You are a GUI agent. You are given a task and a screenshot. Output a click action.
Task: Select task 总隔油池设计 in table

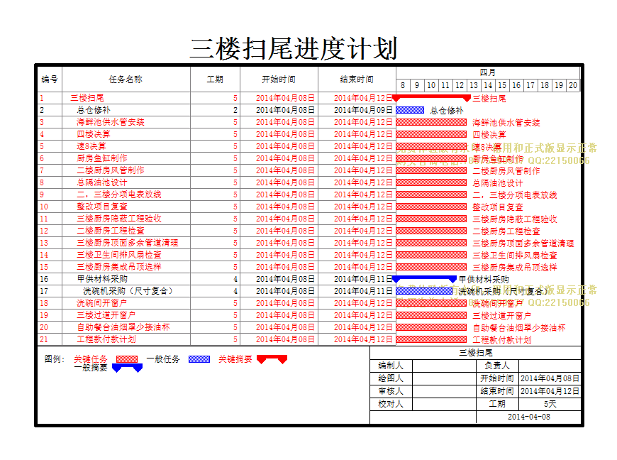click(x=102, y=182)
